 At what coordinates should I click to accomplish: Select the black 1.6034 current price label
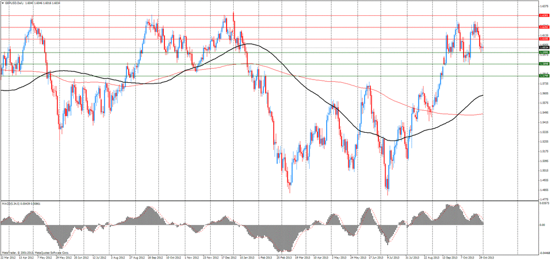coord(544,48)
